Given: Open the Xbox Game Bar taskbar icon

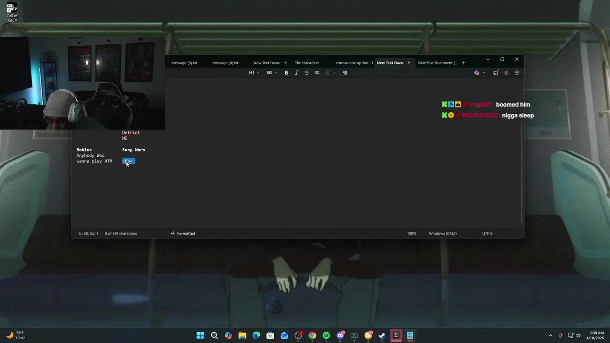Looking at the screenshot, I should (354, 335).
